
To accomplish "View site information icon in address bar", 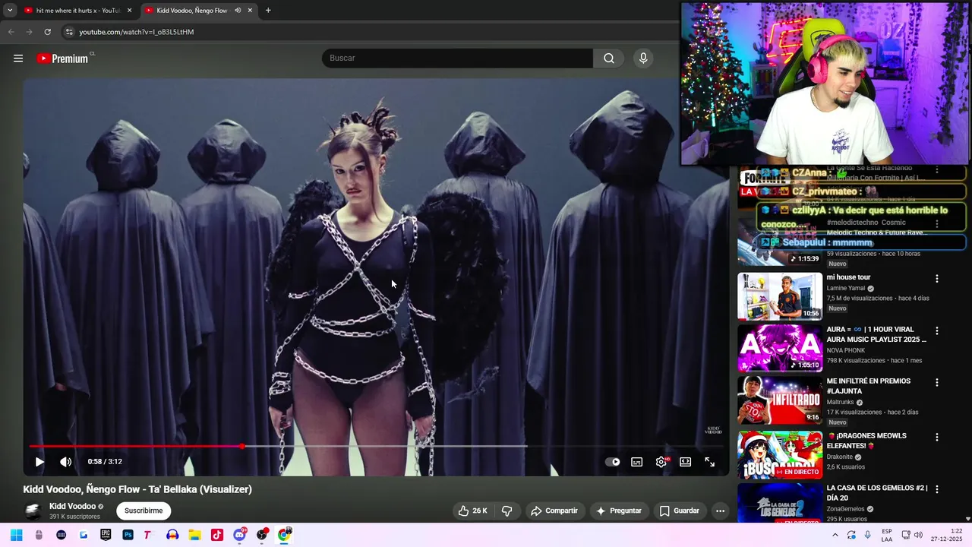I will click(69, 32).
